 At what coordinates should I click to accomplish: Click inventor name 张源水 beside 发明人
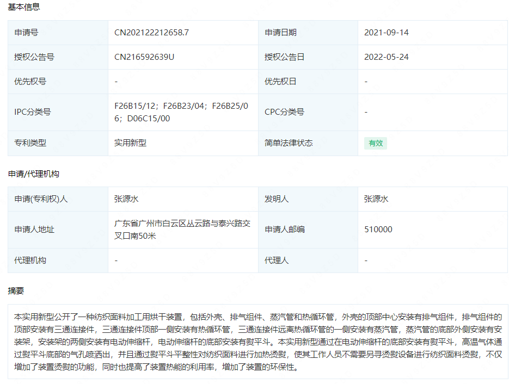tap(376, 199)
